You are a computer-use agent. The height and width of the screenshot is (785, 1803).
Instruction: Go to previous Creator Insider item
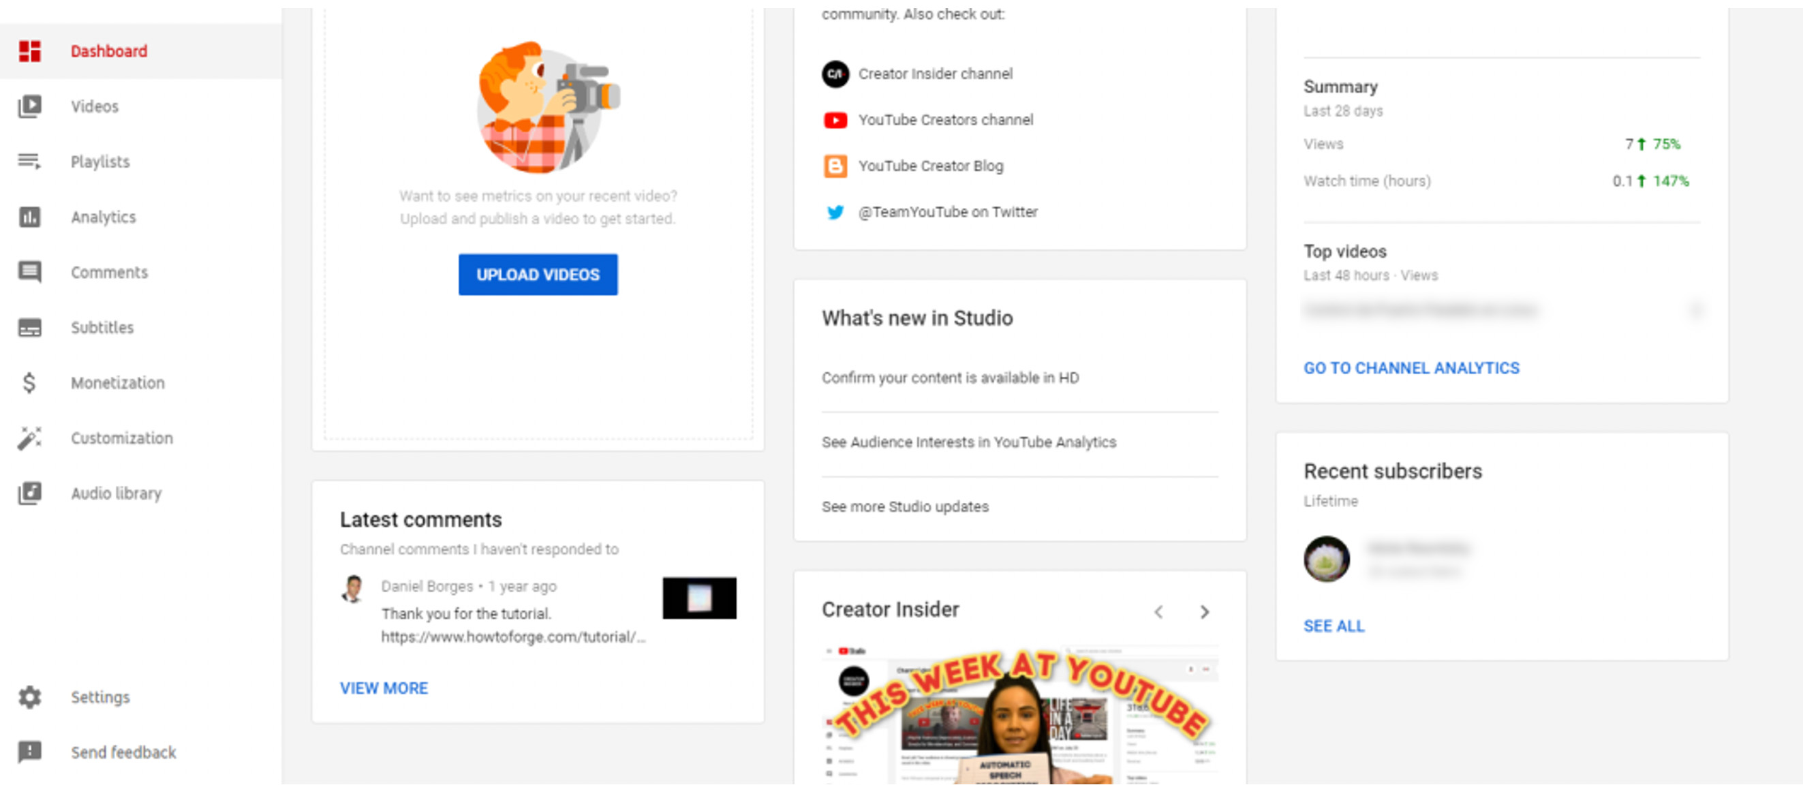tap(1159, 612)
